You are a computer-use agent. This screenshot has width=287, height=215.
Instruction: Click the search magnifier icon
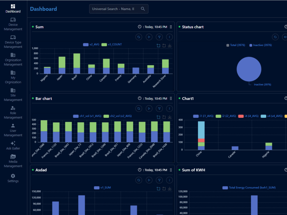click(x=143, y=9)
